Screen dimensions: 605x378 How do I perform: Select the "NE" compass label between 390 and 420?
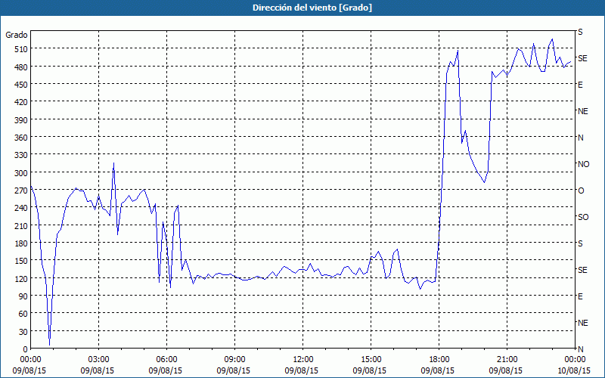[583, 111]
